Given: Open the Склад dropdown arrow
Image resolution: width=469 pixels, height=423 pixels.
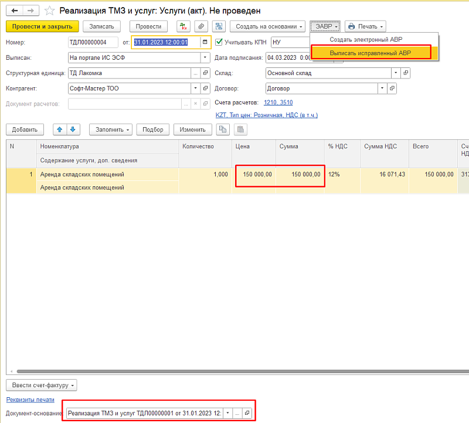Looking at the screenshot, I should click(396, 73).
